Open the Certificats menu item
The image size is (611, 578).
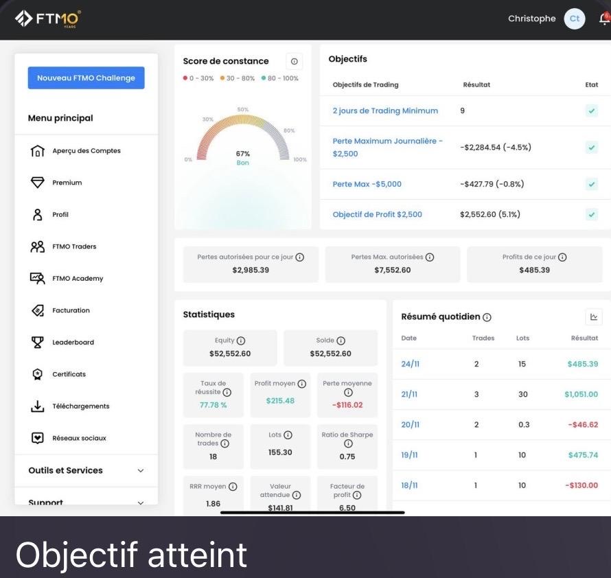86,374
